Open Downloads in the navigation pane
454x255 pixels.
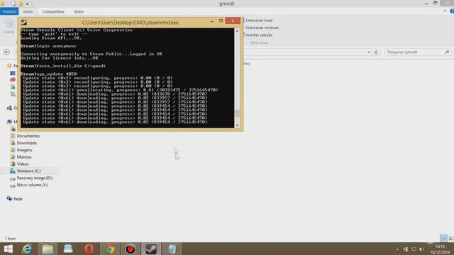[x=27, y=143]
